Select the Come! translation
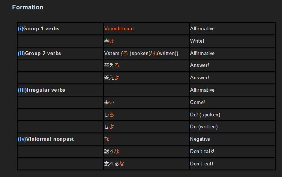The image size is (282, 177). tap(198, 102)
